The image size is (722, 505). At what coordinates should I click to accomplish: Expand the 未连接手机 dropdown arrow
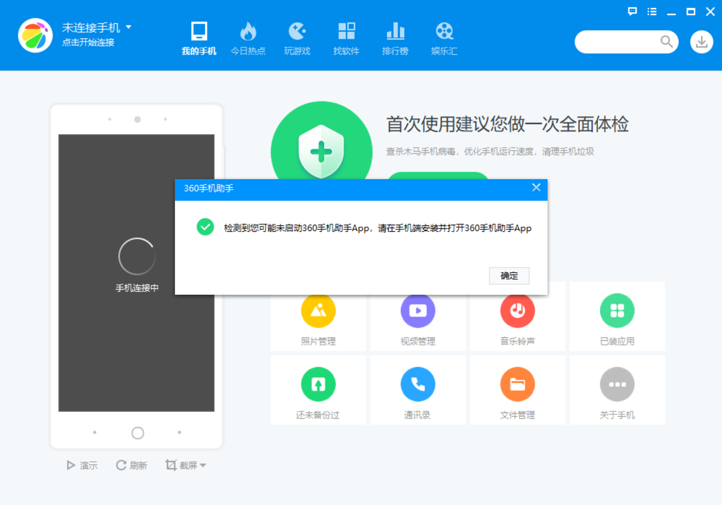(x=129, y=27)
